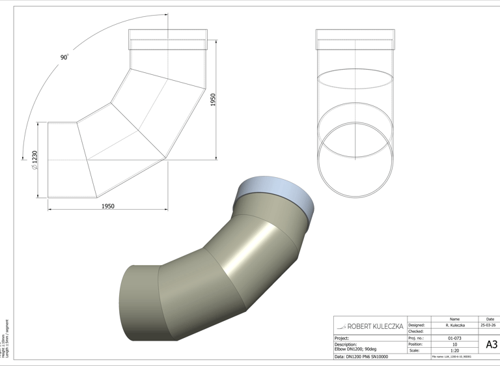Click the empty Project field in title block
This screenshot has height=366, width=500.
(x=370, y=338)
